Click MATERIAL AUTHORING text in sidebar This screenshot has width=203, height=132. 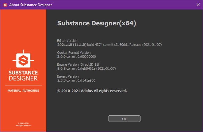tap(23, 90)
